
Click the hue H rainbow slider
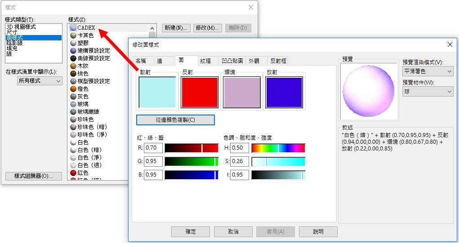coord(278,148)
